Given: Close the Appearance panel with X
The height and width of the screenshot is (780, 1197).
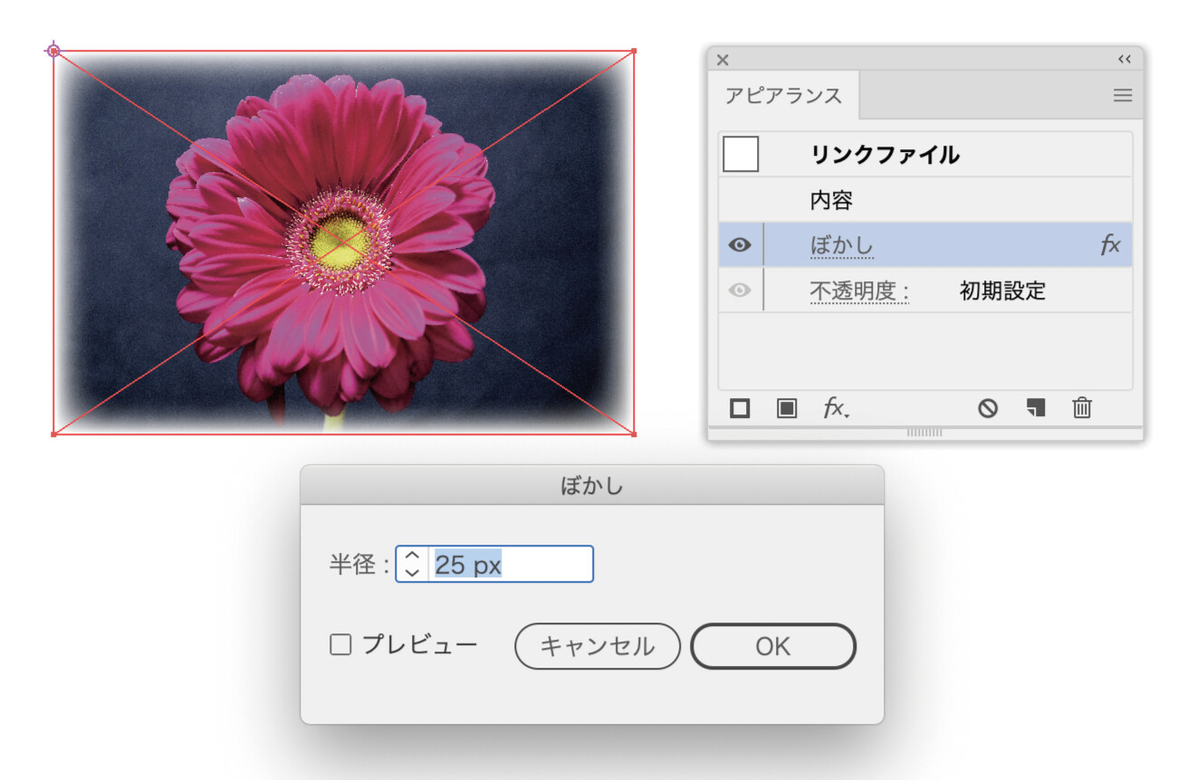Looking at the screenshot, I should point(723,60).
